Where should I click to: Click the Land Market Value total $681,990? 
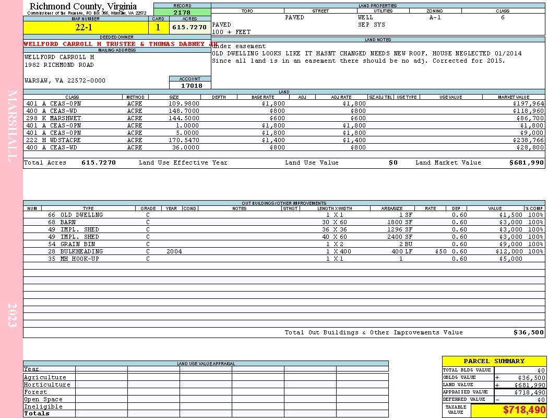[527, 162]
